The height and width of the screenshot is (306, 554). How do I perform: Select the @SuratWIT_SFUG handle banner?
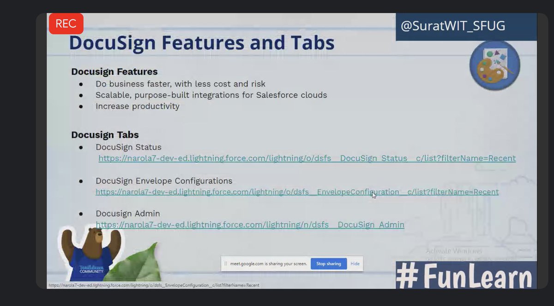(x=466, y=26)
